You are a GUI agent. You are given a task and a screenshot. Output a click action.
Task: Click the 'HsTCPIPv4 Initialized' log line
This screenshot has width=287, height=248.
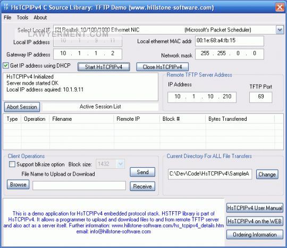30,77
